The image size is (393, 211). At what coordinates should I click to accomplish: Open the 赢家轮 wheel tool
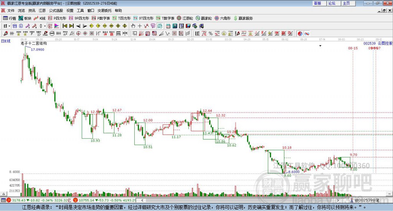click(x=203, y=18)
